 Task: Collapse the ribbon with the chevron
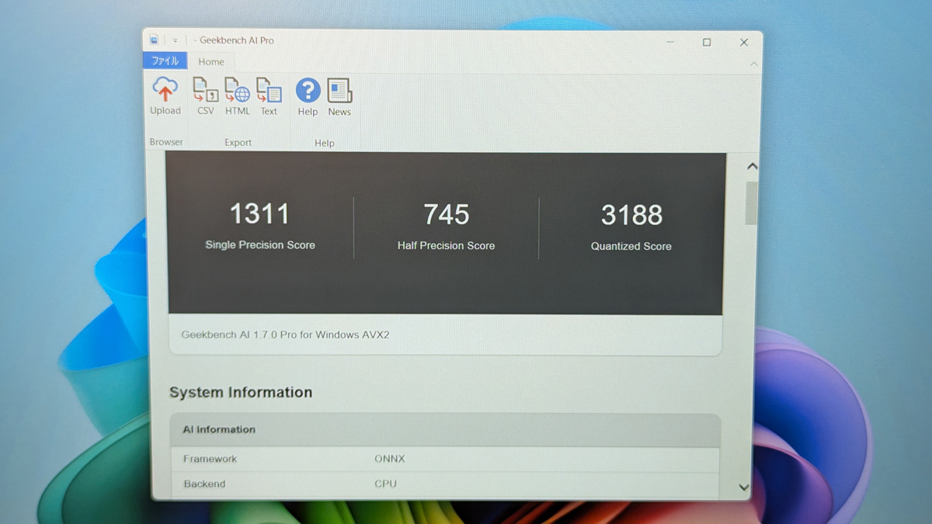[754, 64]
